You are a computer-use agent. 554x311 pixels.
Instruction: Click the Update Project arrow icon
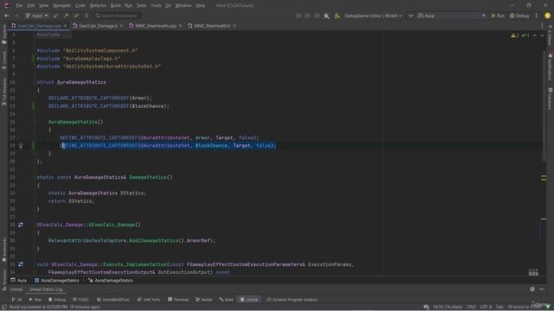[x=55, y=16]
